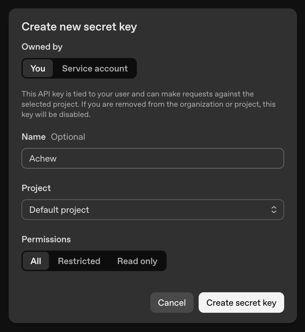Click the Create secret key button
Viewport: 305px width, 332px height.
click(241, 303)
